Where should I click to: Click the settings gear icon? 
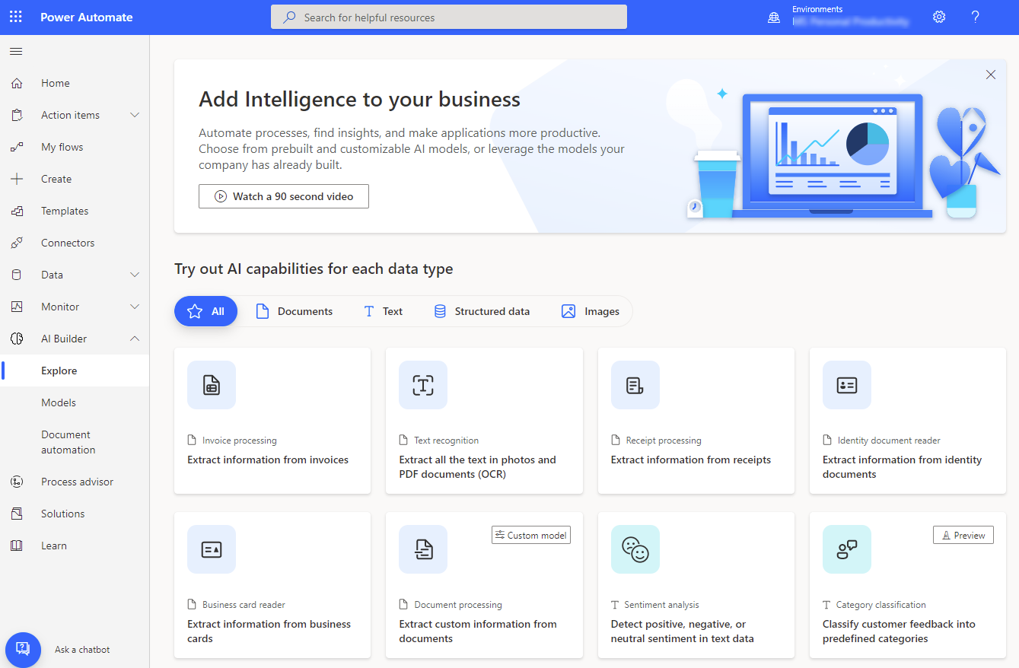[939, 17]
